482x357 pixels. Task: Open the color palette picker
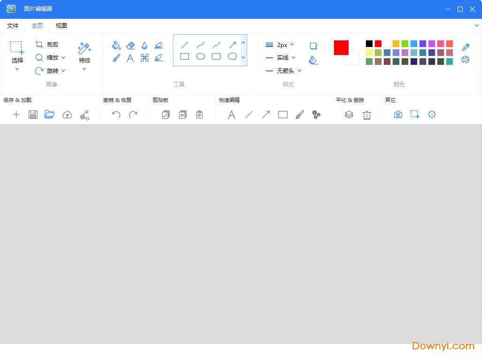[x=466, y=60]
